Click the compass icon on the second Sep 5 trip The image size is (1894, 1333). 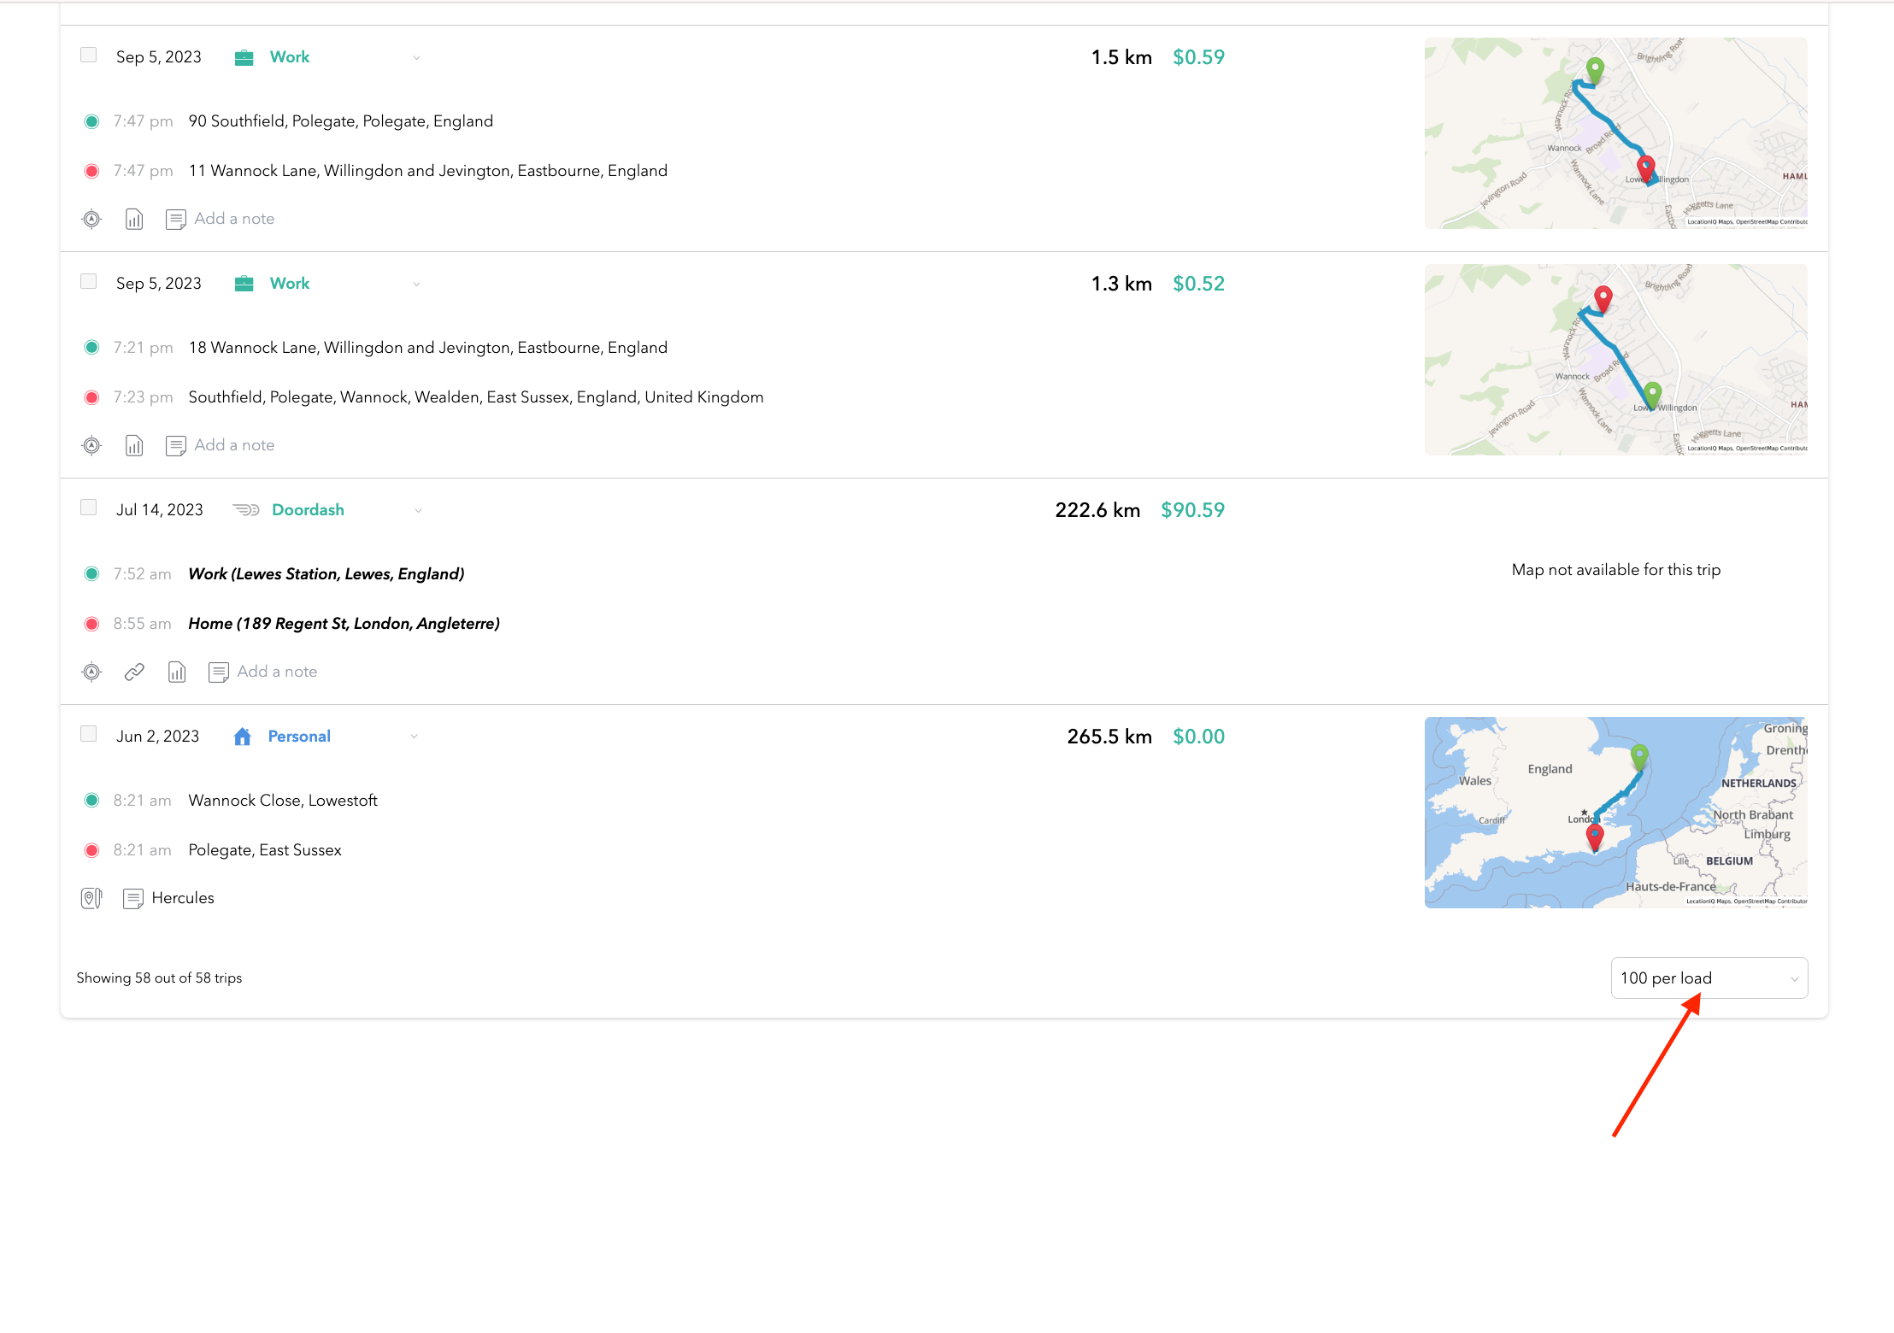tap(91, 445)
